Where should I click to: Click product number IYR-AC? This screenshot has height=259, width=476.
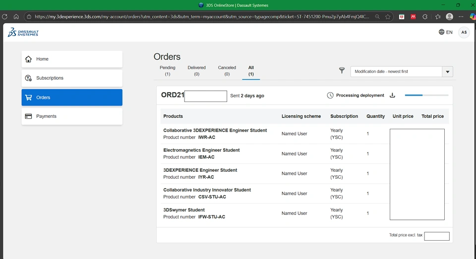206,177
